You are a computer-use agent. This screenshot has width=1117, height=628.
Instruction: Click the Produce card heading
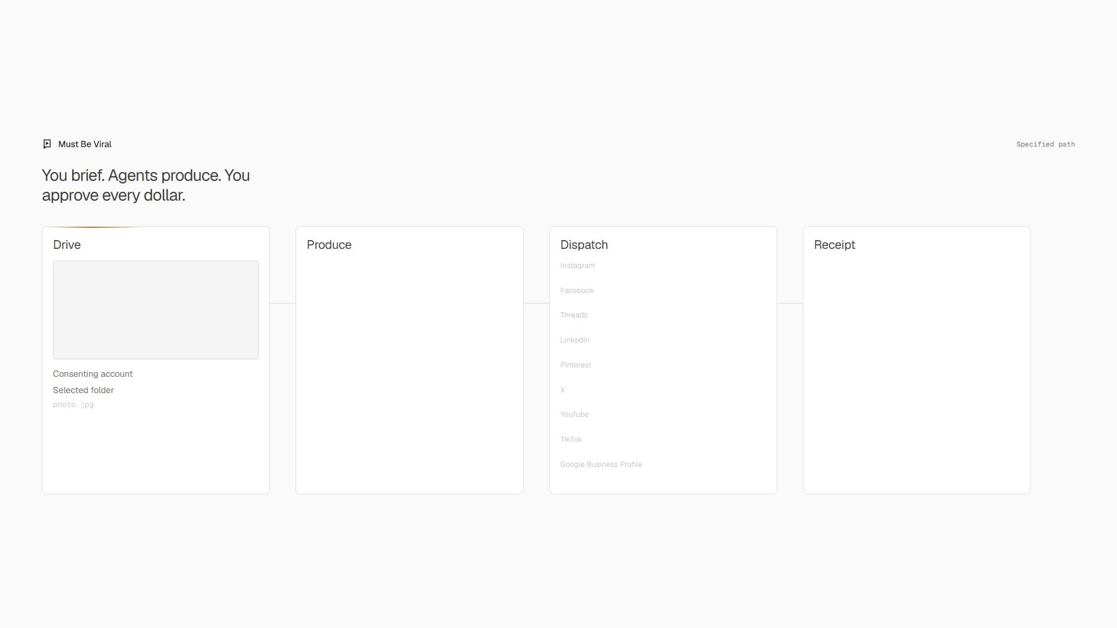[329, 245]
